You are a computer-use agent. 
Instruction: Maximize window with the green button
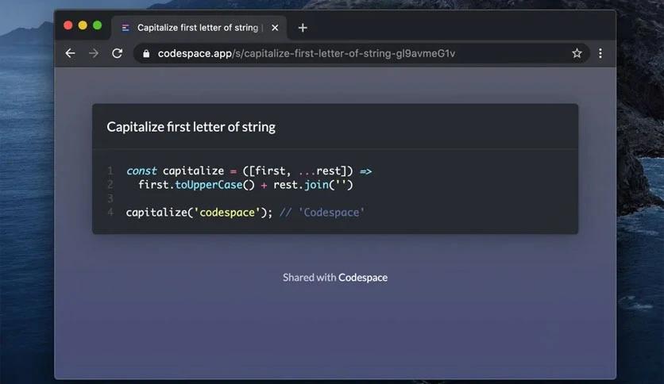[97, 25]
